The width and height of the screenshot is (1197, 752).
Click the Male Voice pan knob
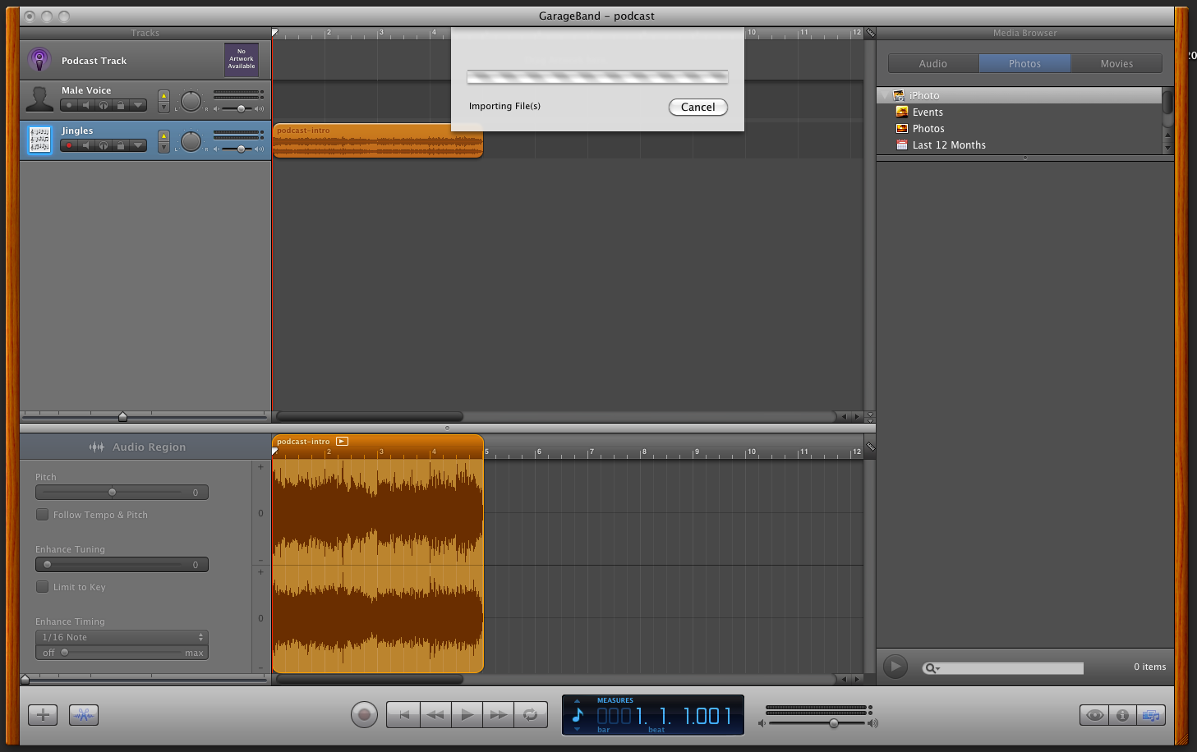click(191, 101)
